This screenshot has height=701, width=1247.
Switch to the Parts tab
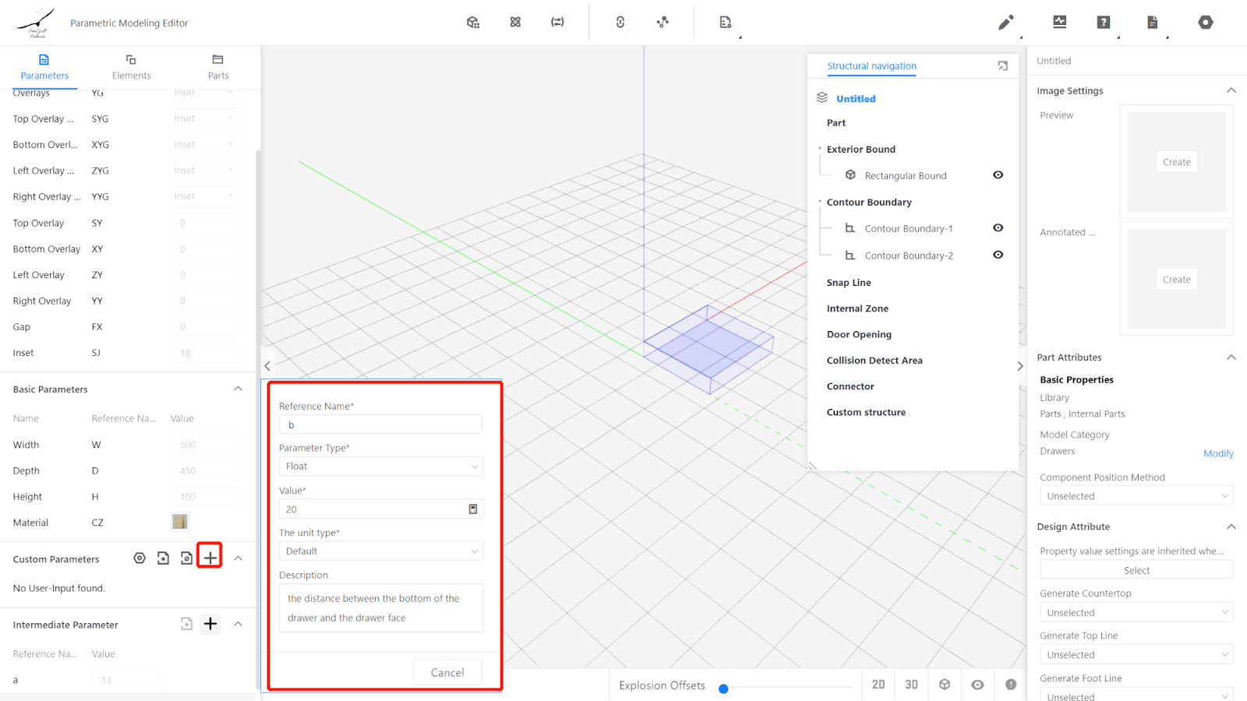tap(218, 67)
